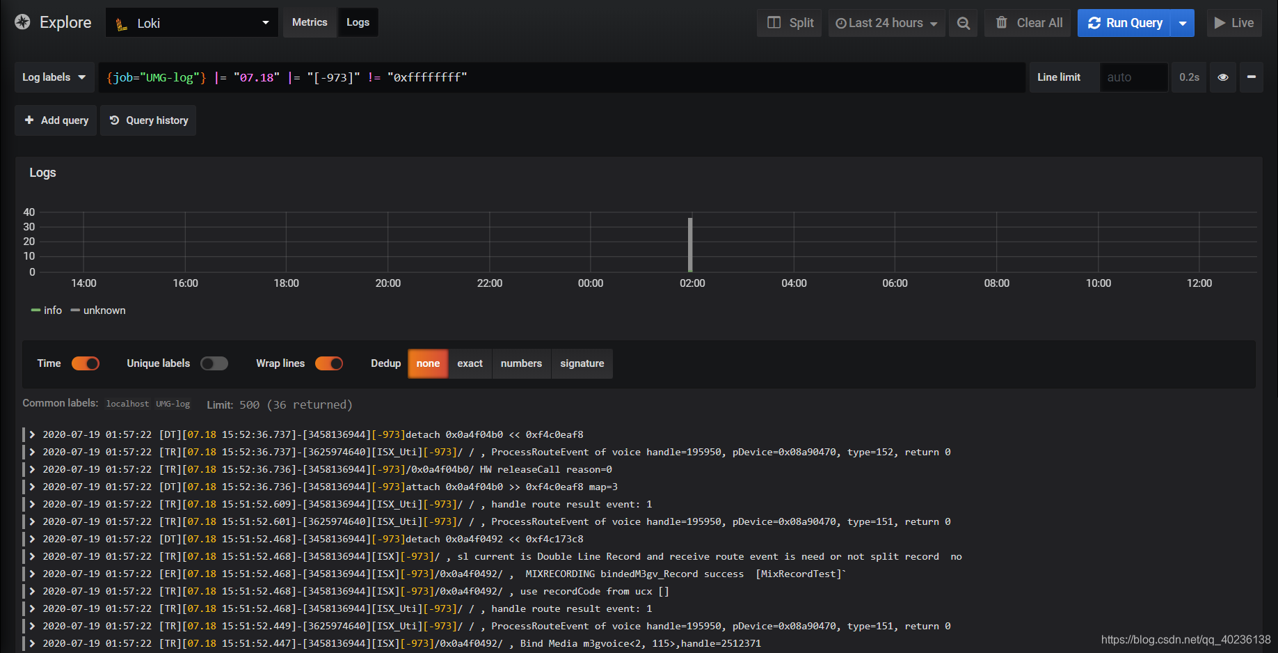
Task: Click Run Query button
Action: 1124,23
